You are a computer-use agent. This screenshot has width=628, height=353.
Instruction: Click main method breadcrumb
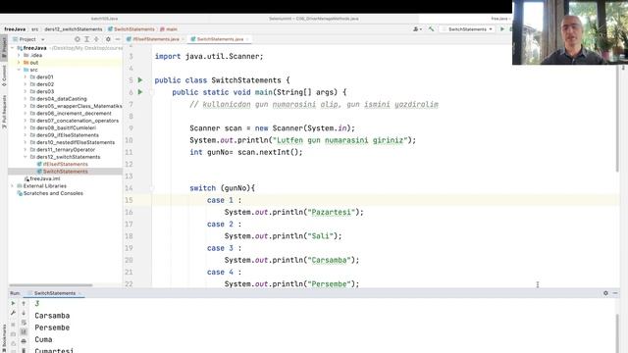169,29
